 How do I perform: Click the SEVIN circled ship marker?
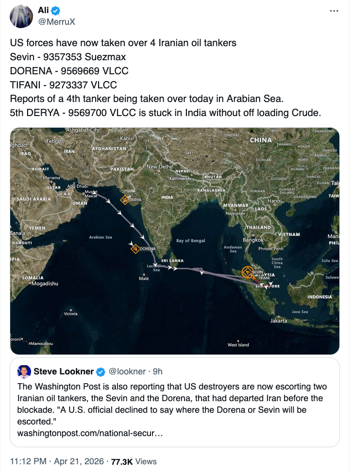click(x=247, y=272)
